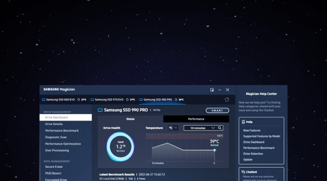Open Supported Features by Model help link

(262, 136)
